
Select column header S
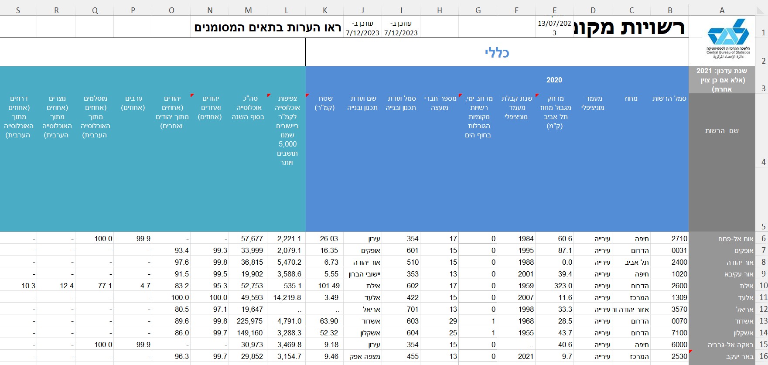(x=18, y=10)
